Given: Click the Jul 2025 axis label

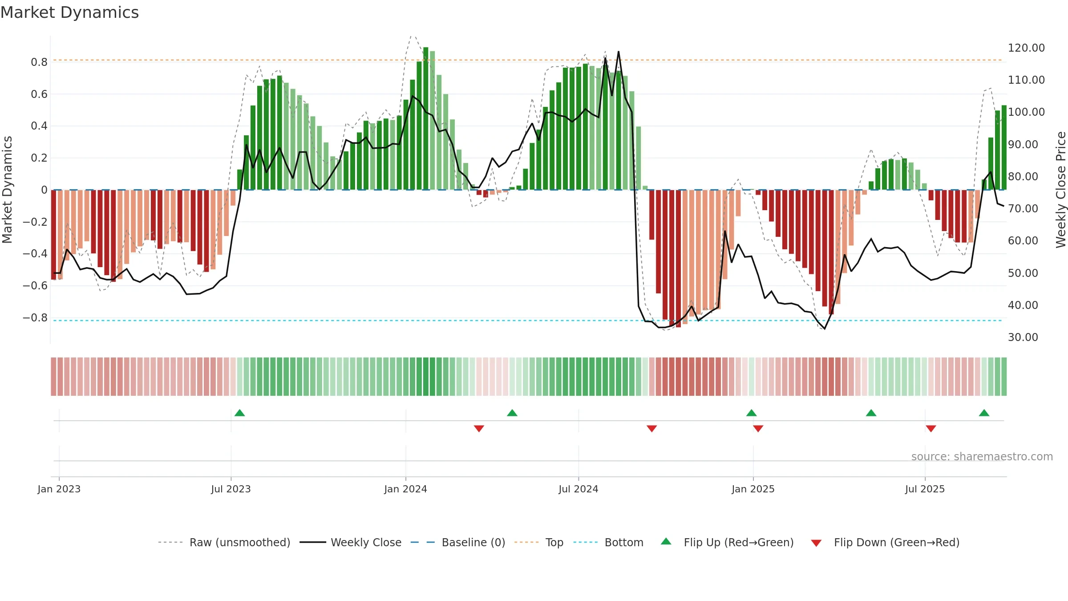Looking at the screenshot, I should tap(925, 489).
